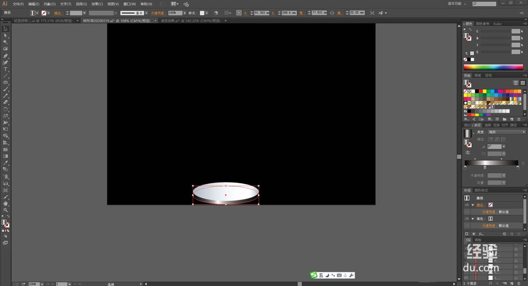Switch to the 渐变效果.ai document tab
Image resolution: width=528 pixels, height=286 pixels.
pyautogui.click(x=190, y=21)
